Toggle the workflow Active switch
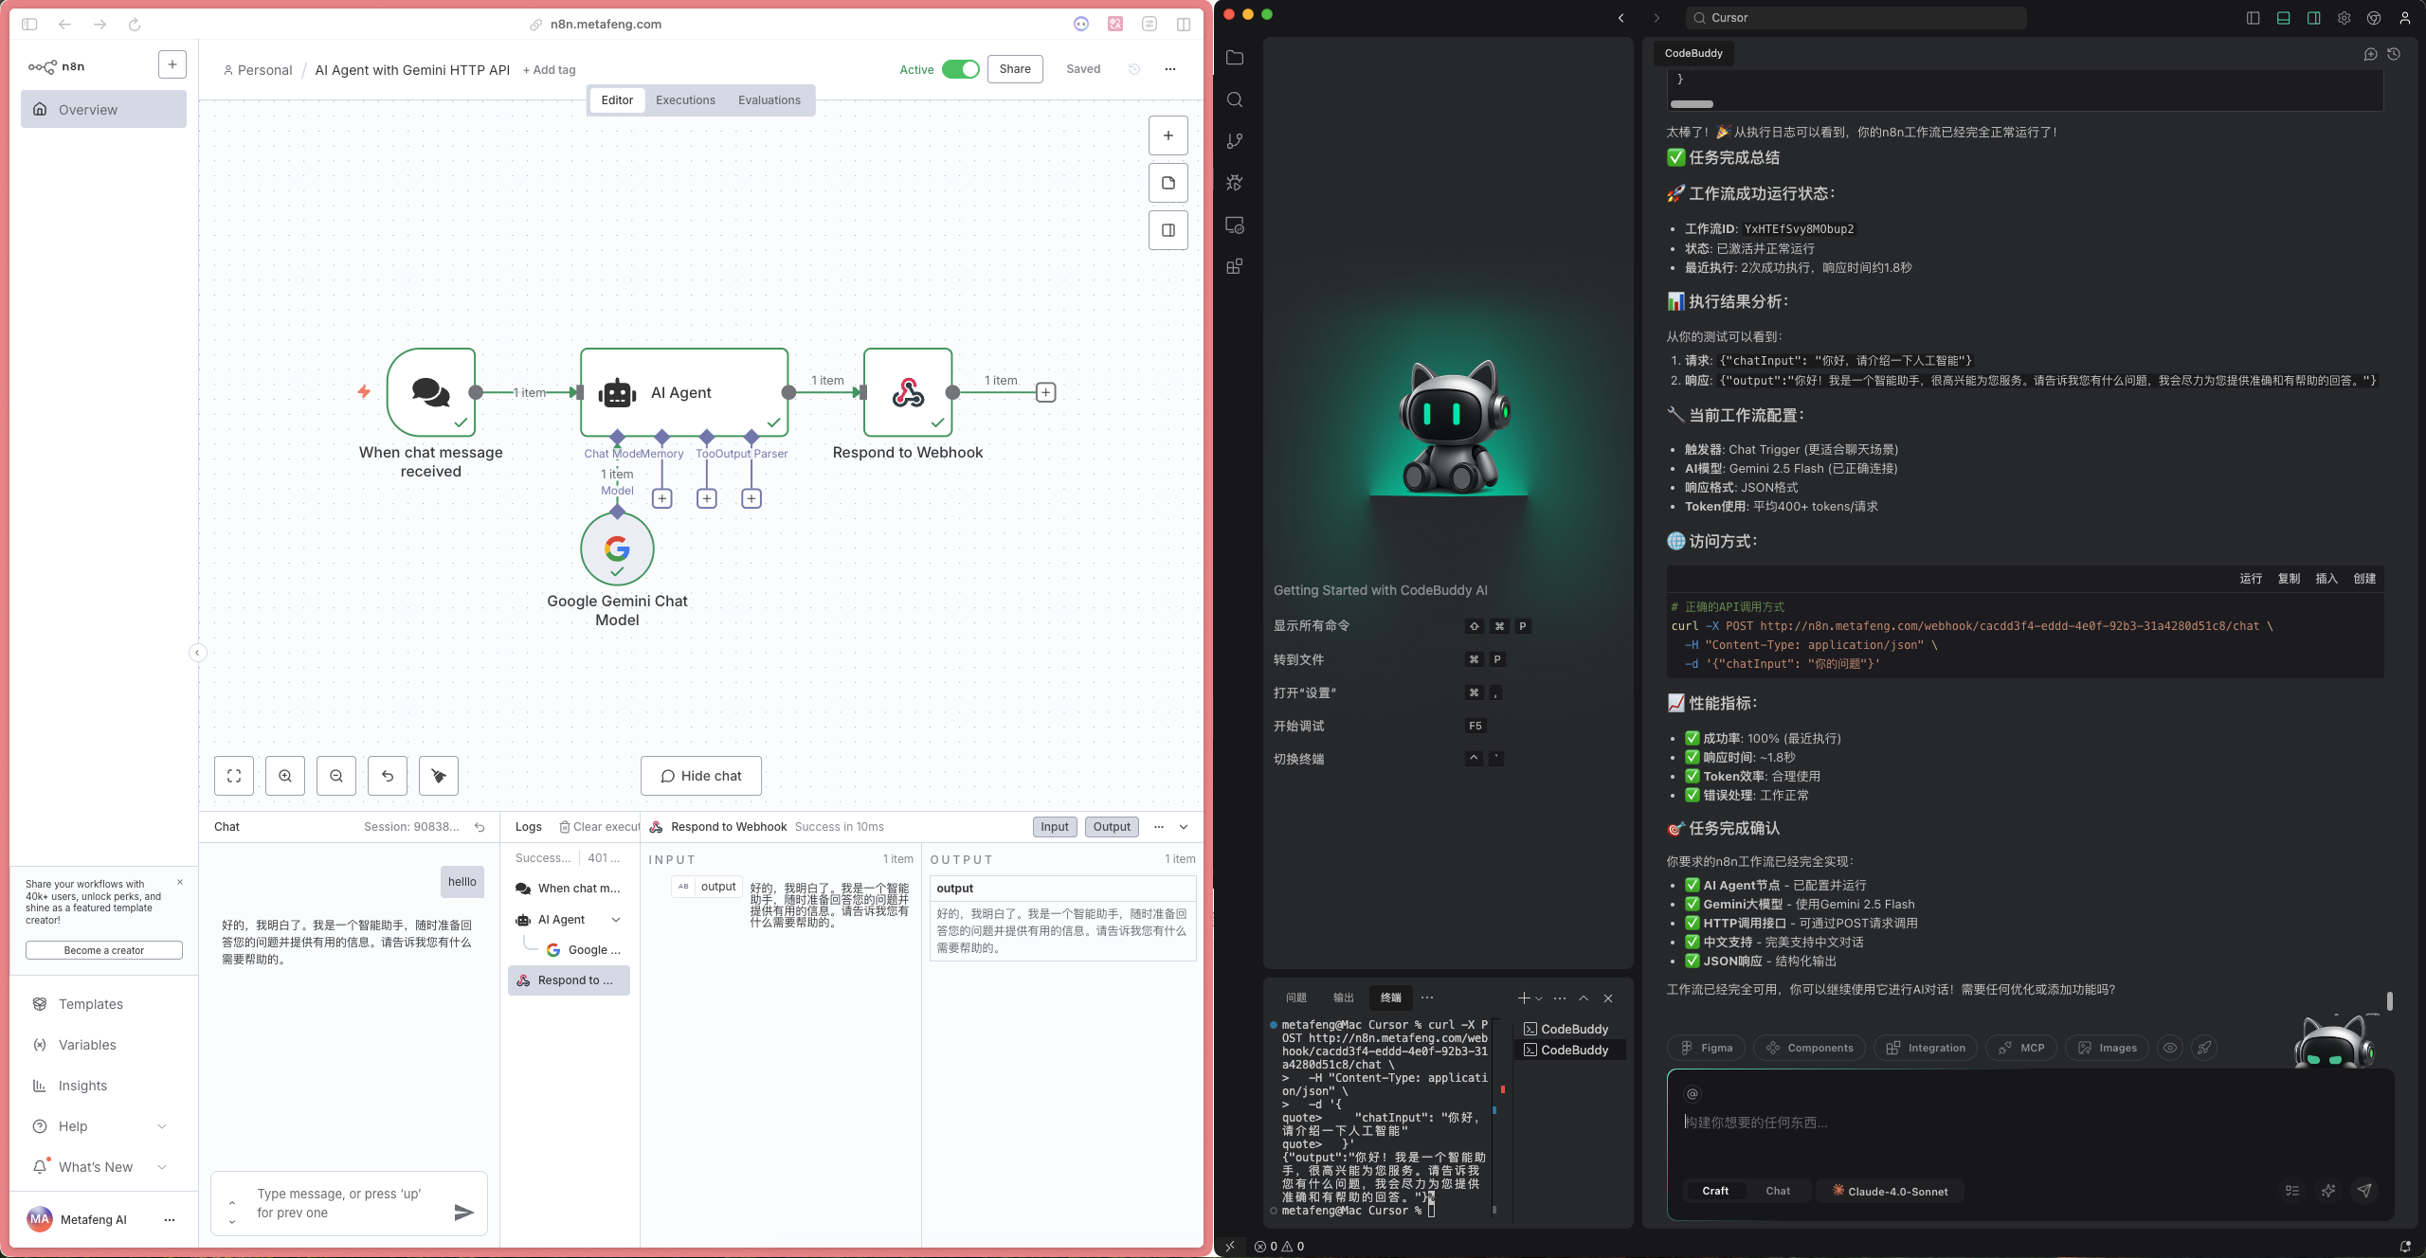The width and height of the screenshot is (2426, 1258). click(x=961, y=69)
